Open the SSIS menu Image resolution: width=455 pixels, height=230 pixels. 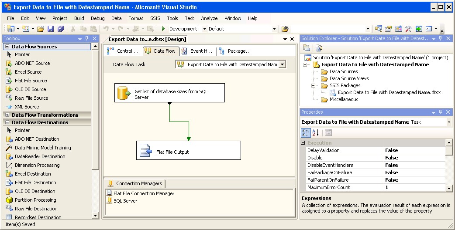155,18
